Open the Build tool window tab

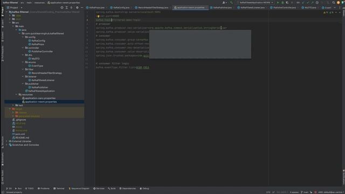(112, 189)
